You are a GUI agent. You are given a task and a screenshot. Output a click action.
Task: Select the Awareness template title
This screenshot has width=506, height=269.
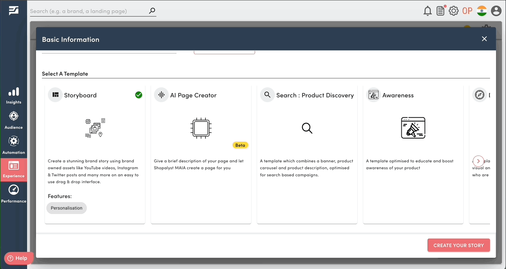click(x=398, y=95)
